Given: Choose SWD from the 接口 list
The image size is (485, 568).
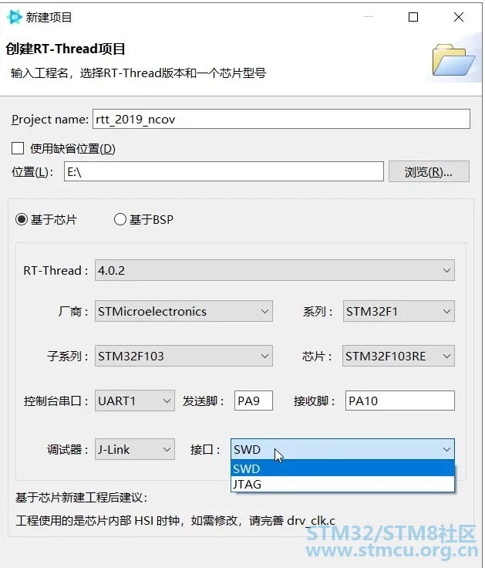Looking at the screenshot, I should tap(342, 468).
